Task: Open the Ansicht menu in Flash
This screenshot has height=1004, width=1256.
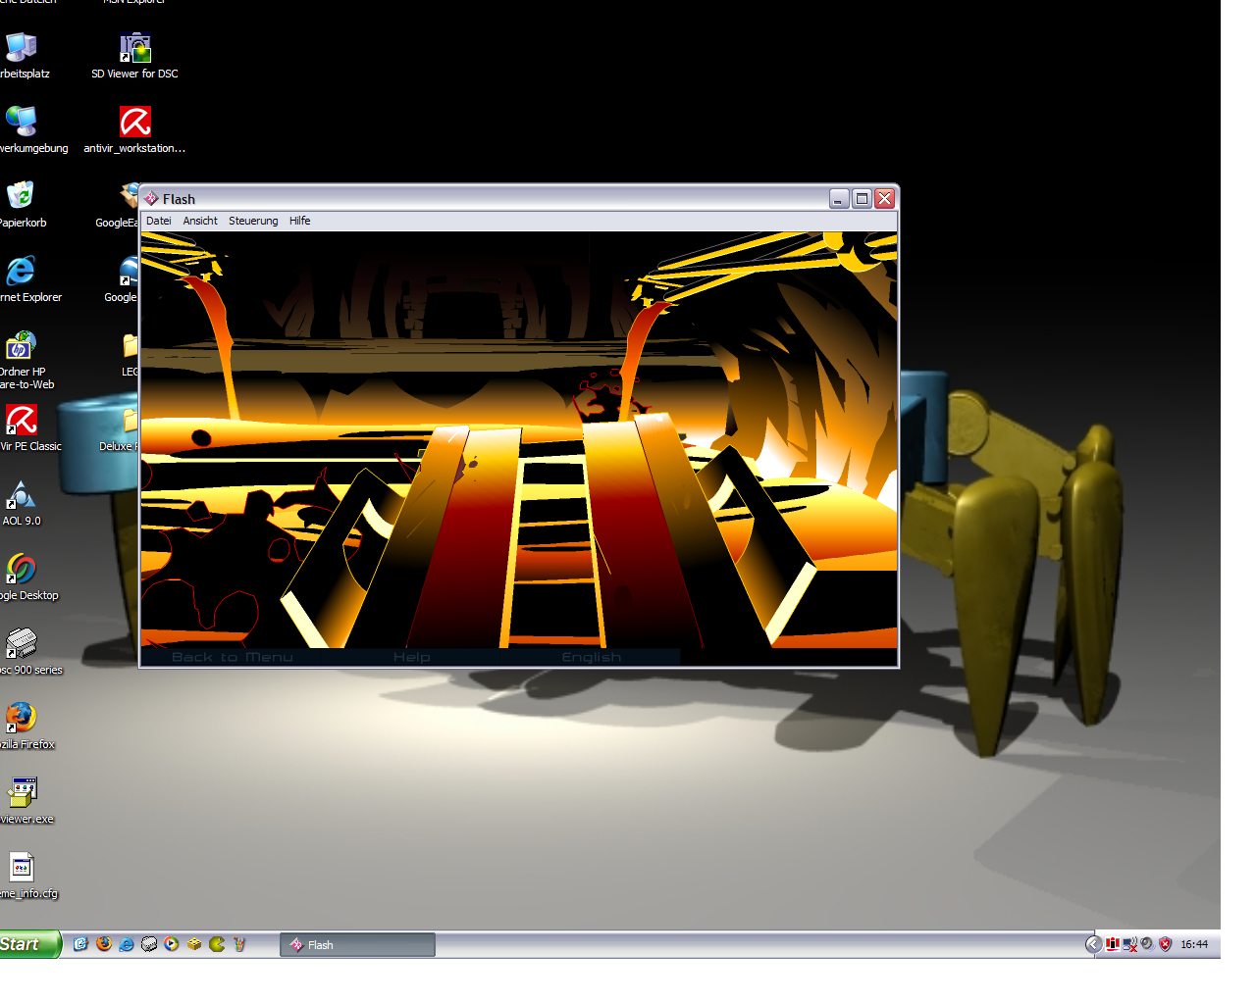Action: (x=200, y=221)
